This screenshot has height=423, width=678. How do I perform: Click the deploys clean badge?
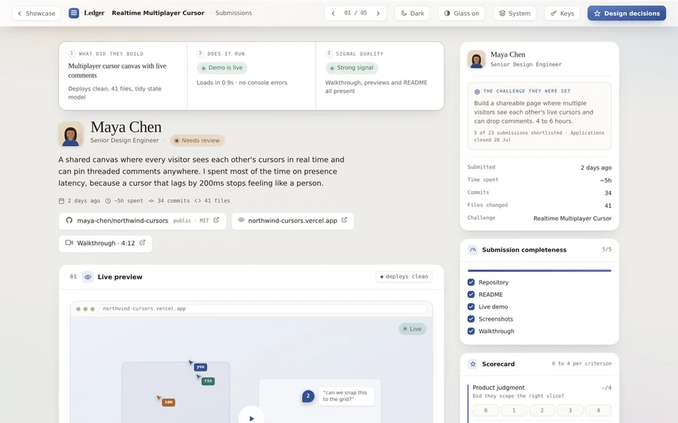click(404, 276)
